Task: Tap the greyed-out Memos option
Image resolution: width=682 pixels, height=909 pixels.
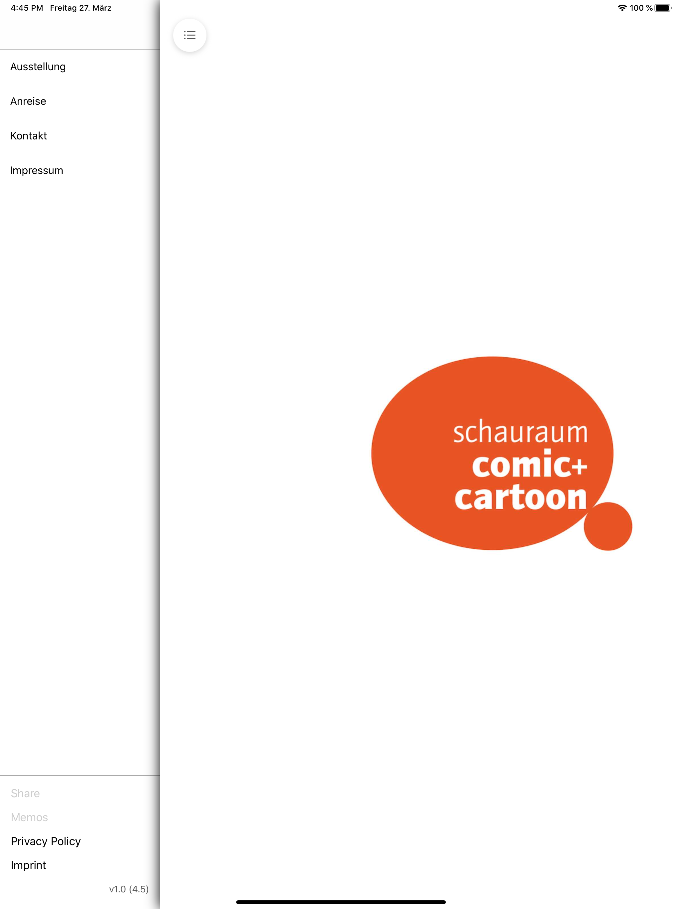Action: (29, 817)
